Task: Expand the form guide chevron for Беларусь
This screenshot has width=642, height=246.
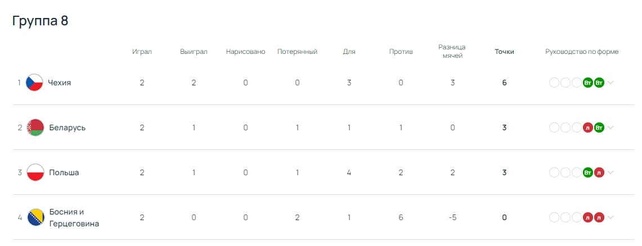Action: tap(610, 127)
